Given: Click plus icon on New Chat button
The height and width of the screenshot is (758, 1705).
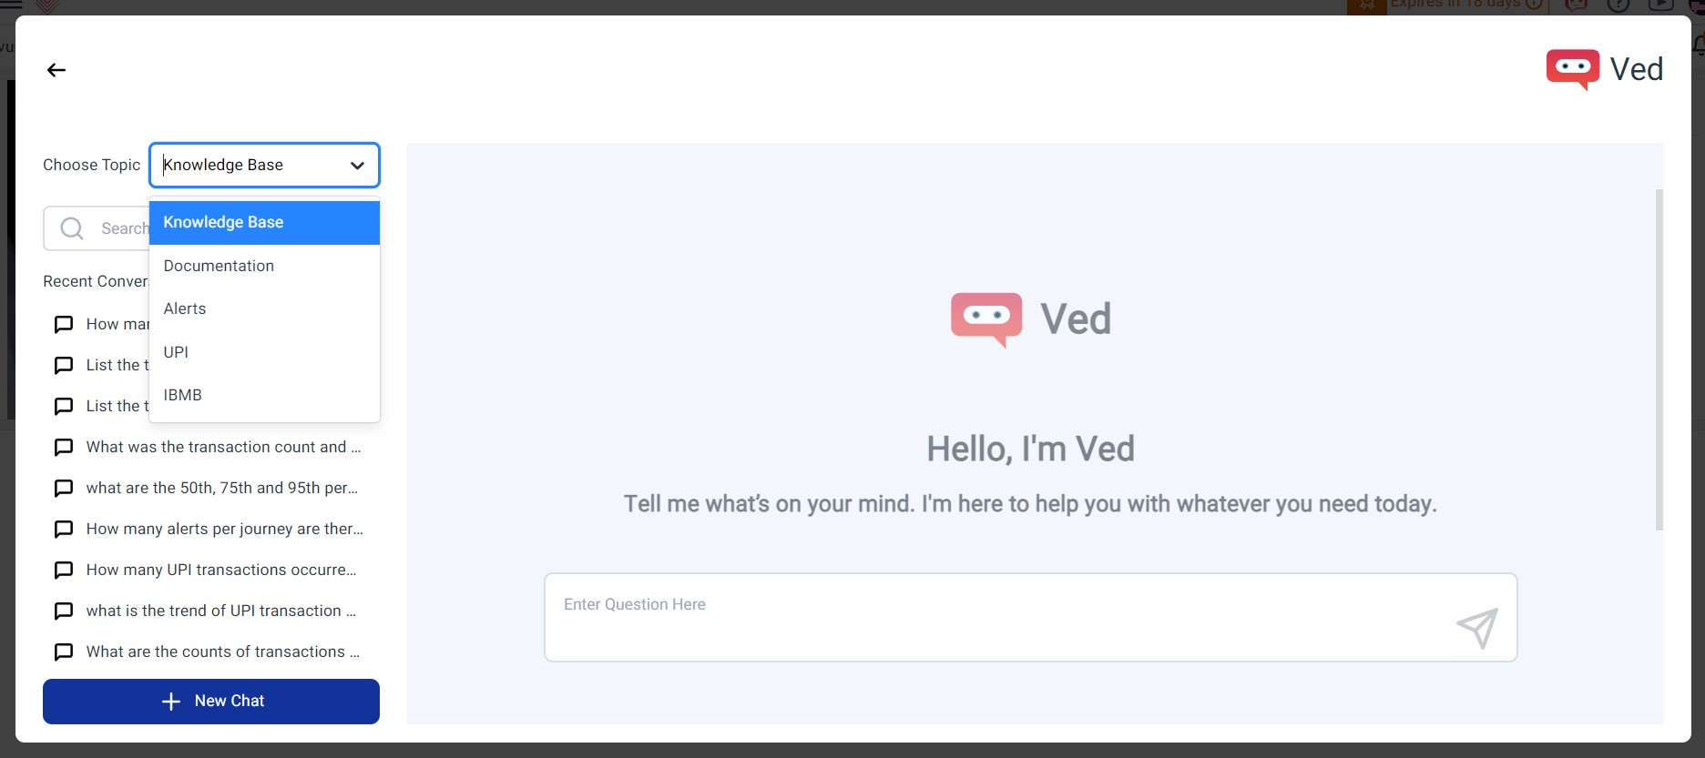Looking at the screenshot, I should click(x=171, y=702).
